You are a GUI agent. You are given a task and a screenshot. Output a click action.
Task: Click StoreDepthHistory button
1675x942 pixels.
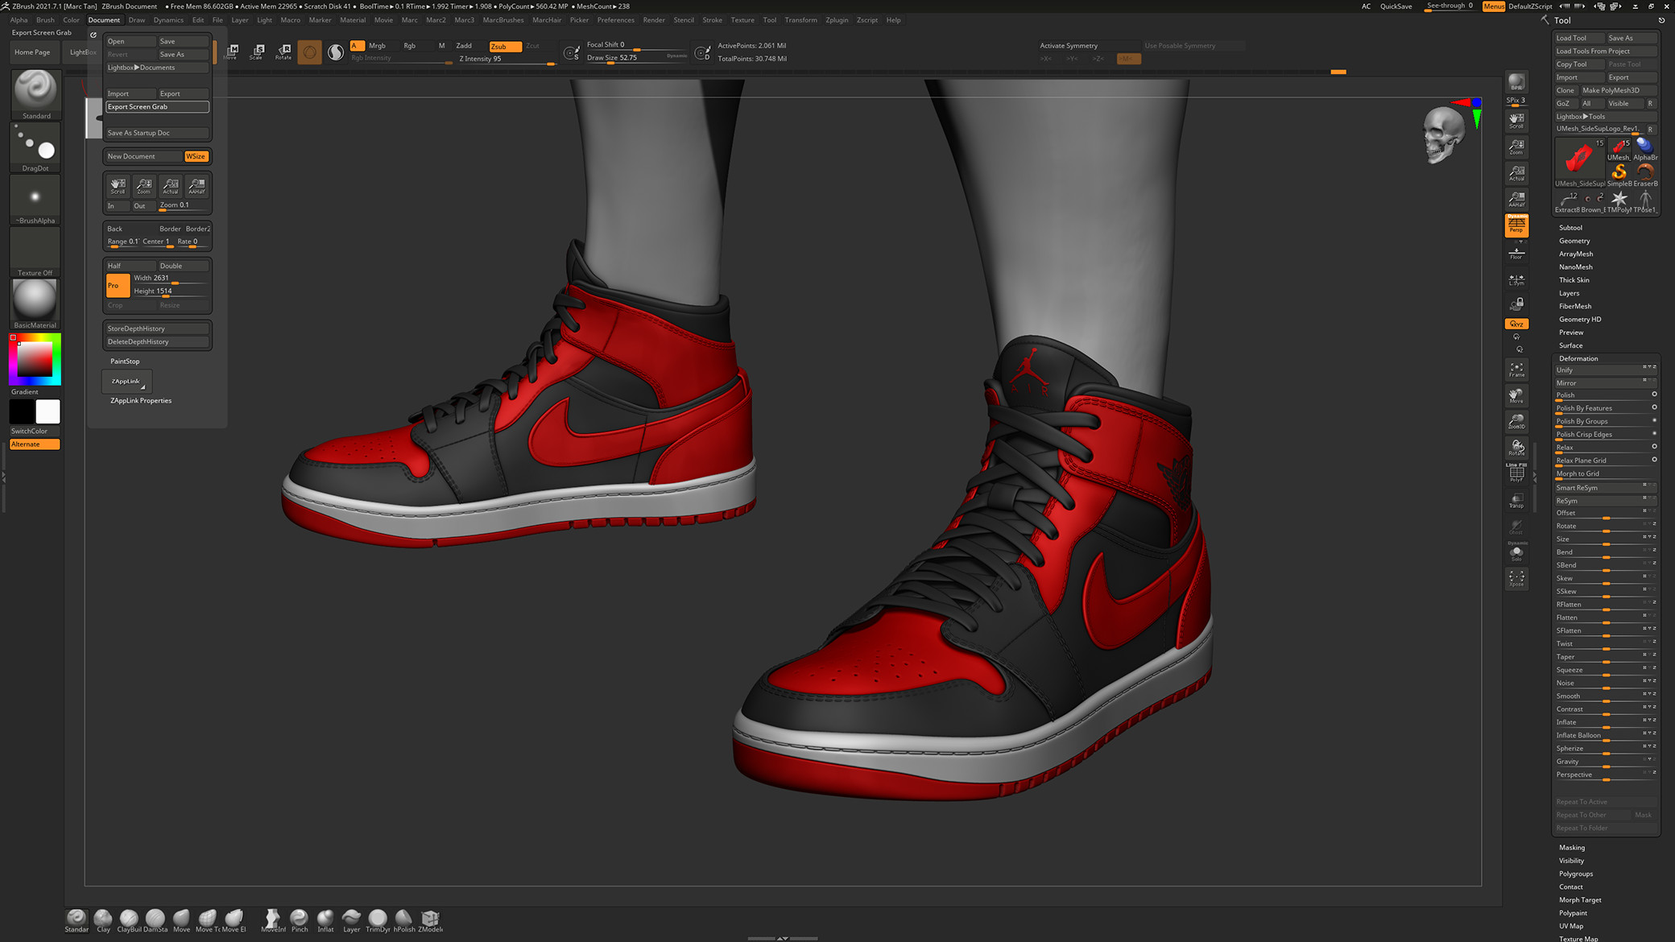click(x=157, y=328)
